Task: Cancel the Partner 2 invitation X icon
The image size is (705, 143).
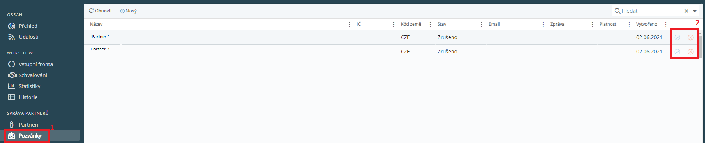Action: coord(691,52)
